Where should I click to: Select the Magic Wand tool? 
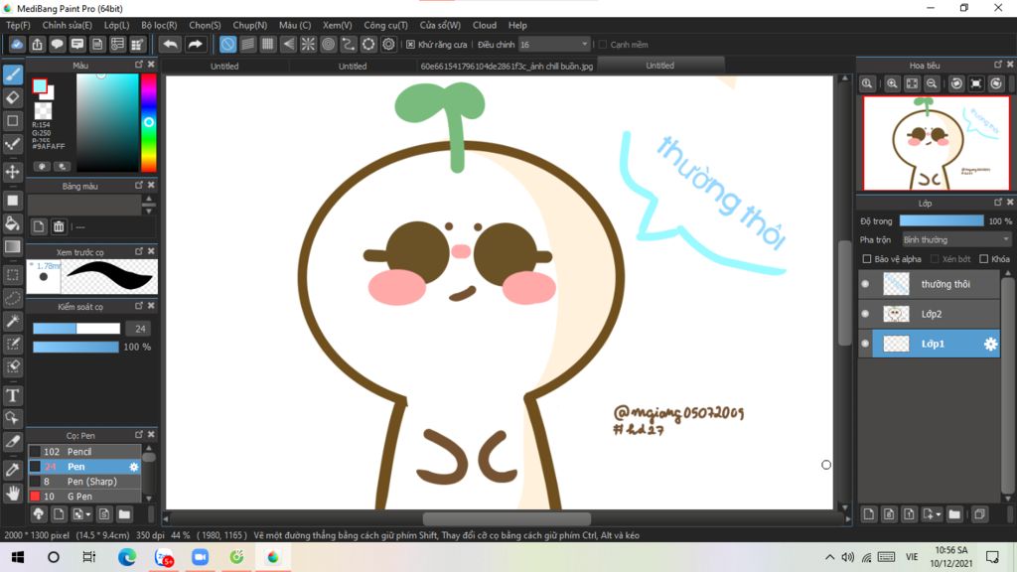click(x=12, y=321)
